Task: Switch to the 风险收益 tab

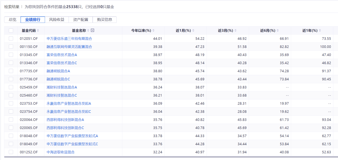Action: tap(57, 19)
